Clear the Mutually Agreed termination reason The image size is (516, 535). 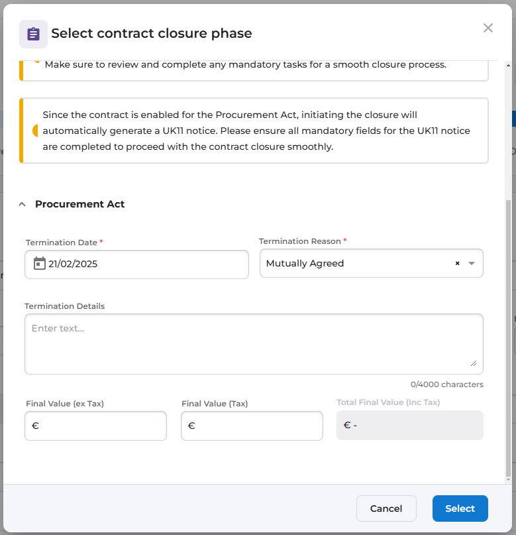point(457,263)
